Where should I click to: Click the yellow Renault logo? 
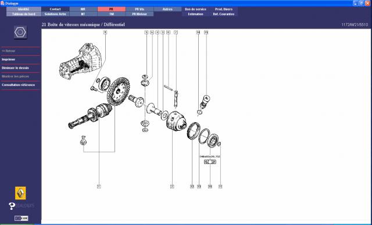(20, 193)
